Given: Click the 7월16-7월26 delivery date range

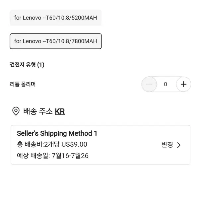Looking at the screenshot, I should (70, 156).
